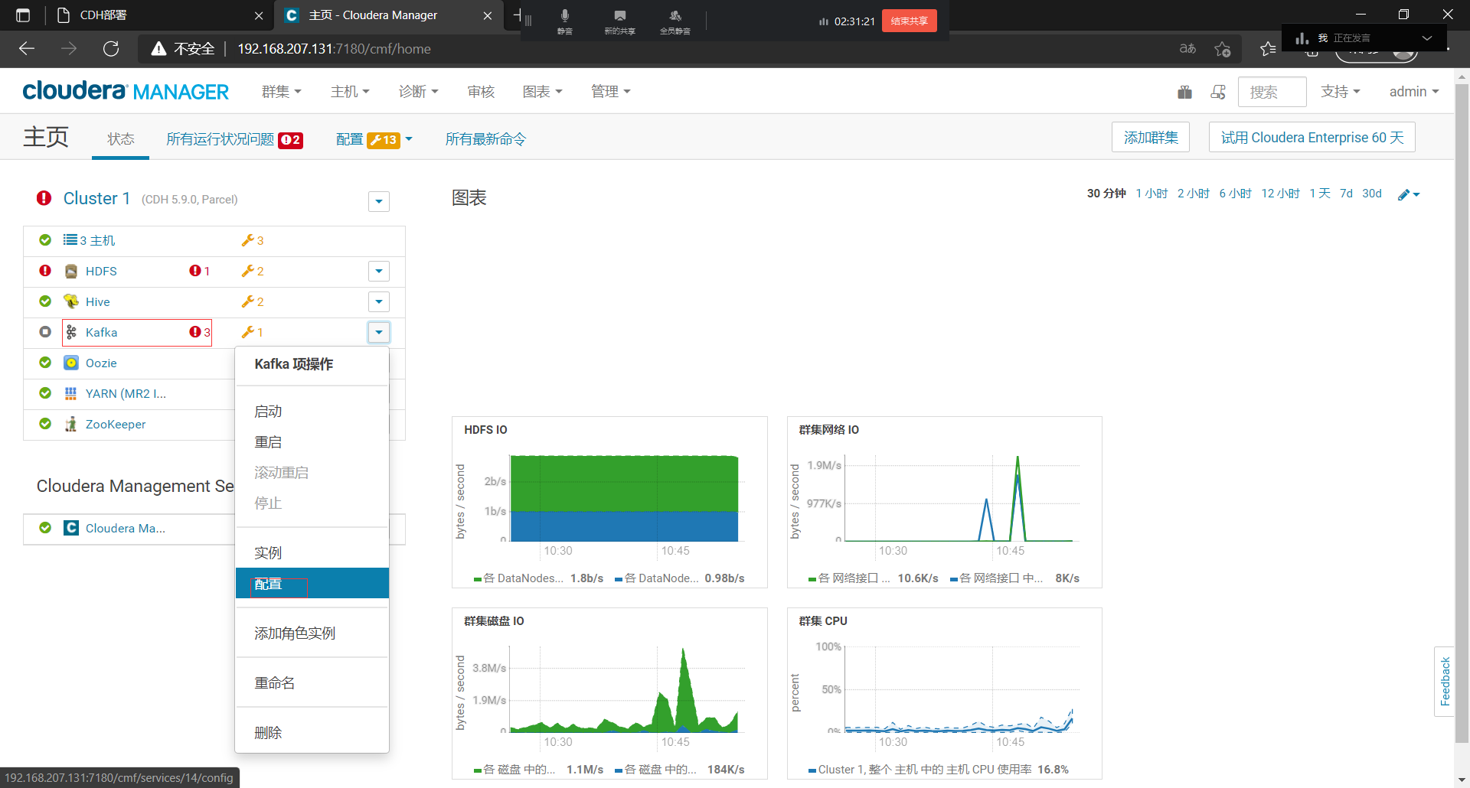Open the 主机 menu in navbar
This screenshot has width=1470, height=788.
click(x=350, y=92)
